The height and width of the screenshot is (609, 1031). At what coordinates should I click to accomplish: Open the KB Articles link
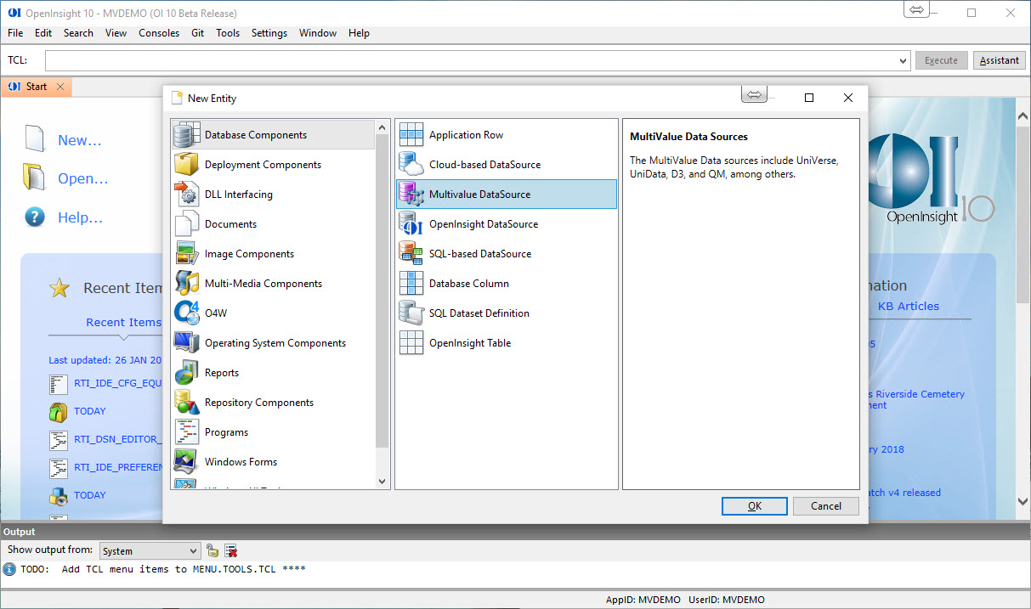[909, 307]
